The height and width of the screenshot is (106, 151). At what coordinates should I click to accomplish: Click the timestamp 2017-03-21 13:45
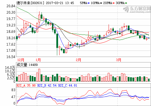click(x=60, y=3)
